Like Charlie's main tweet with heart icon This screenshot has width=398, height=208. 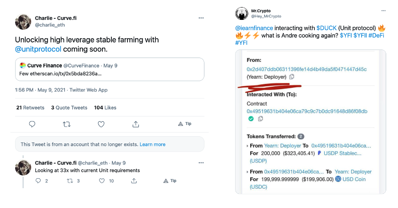(101, 124)
